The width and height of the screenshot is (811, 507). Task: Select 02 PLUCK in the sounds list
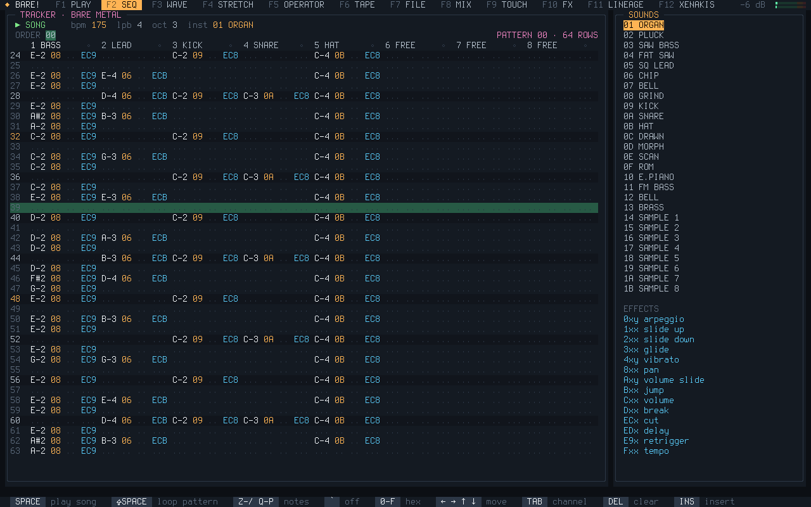tap(644, 35)
